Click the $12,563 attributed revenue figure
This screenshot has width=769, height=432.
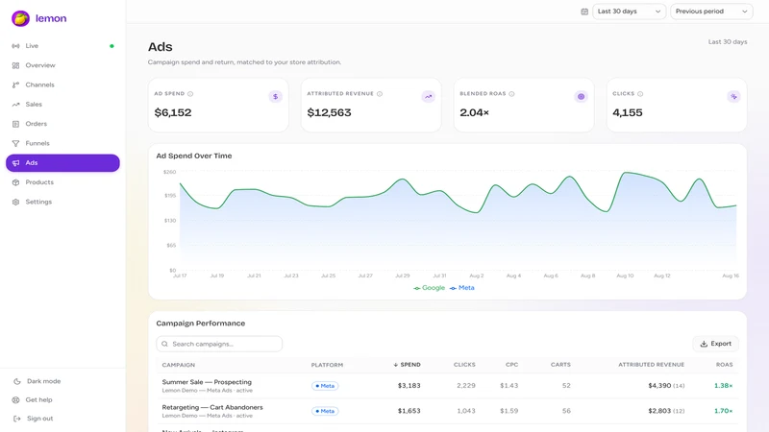tap(329, 112)
